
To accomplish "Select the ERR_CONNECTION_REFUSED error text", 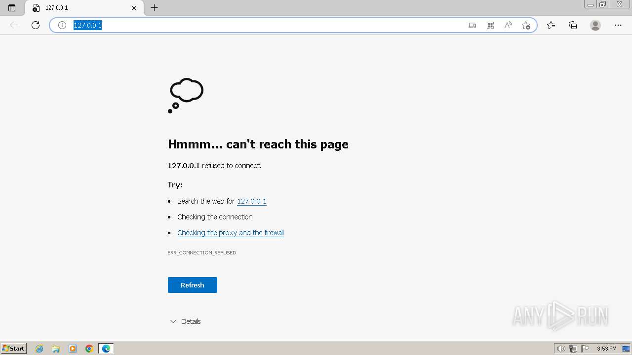I will pos(202,252).
